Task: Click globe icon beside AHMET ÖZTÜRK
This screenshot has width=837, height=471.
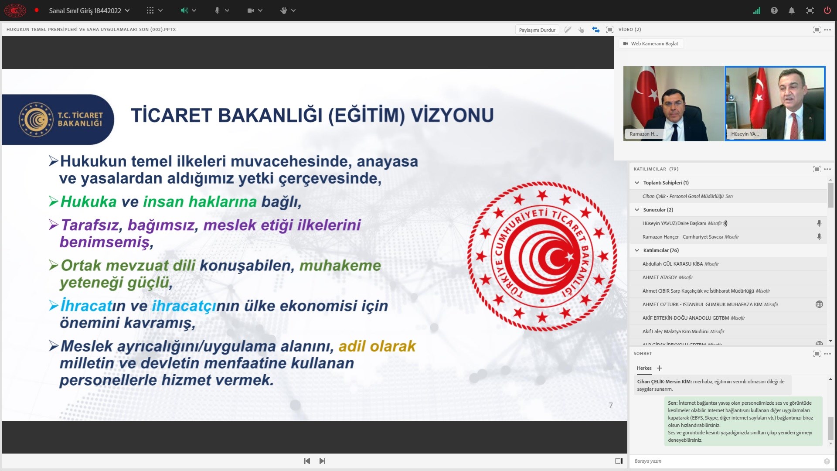Action: click(x=819, y=304)
